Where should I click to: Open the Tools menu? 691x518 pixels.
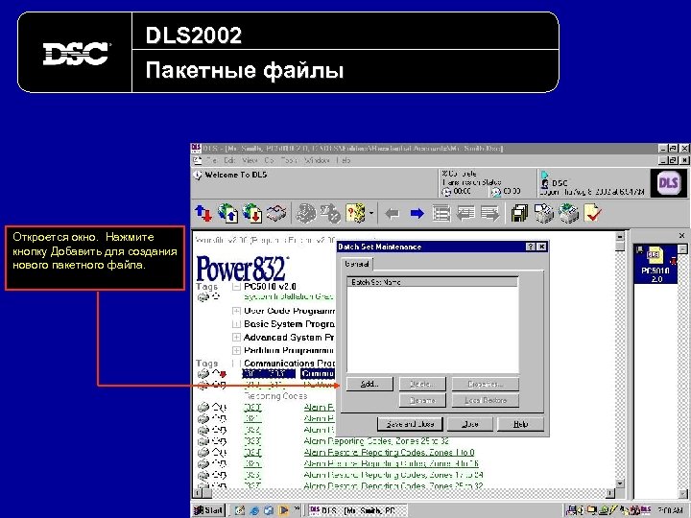coord(289,160)
